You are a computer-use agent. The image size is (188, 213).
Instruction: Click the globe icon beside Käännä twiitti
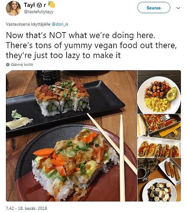point(8,64)
